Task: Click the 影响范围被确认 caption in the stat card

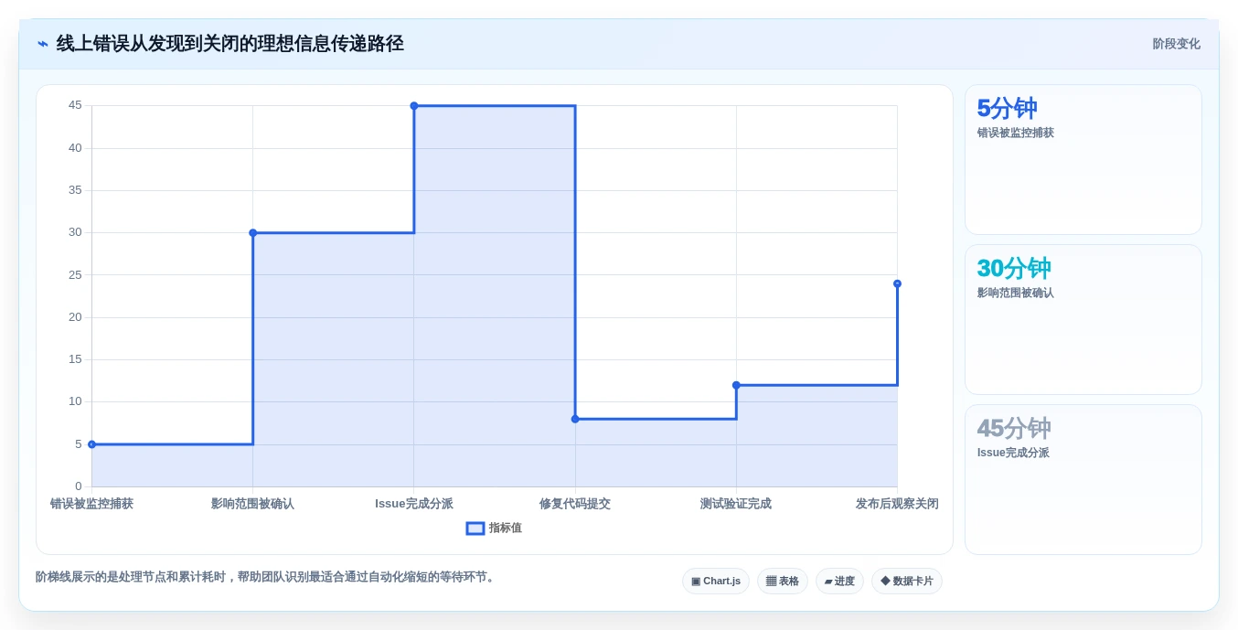Action: point(1016,293)
